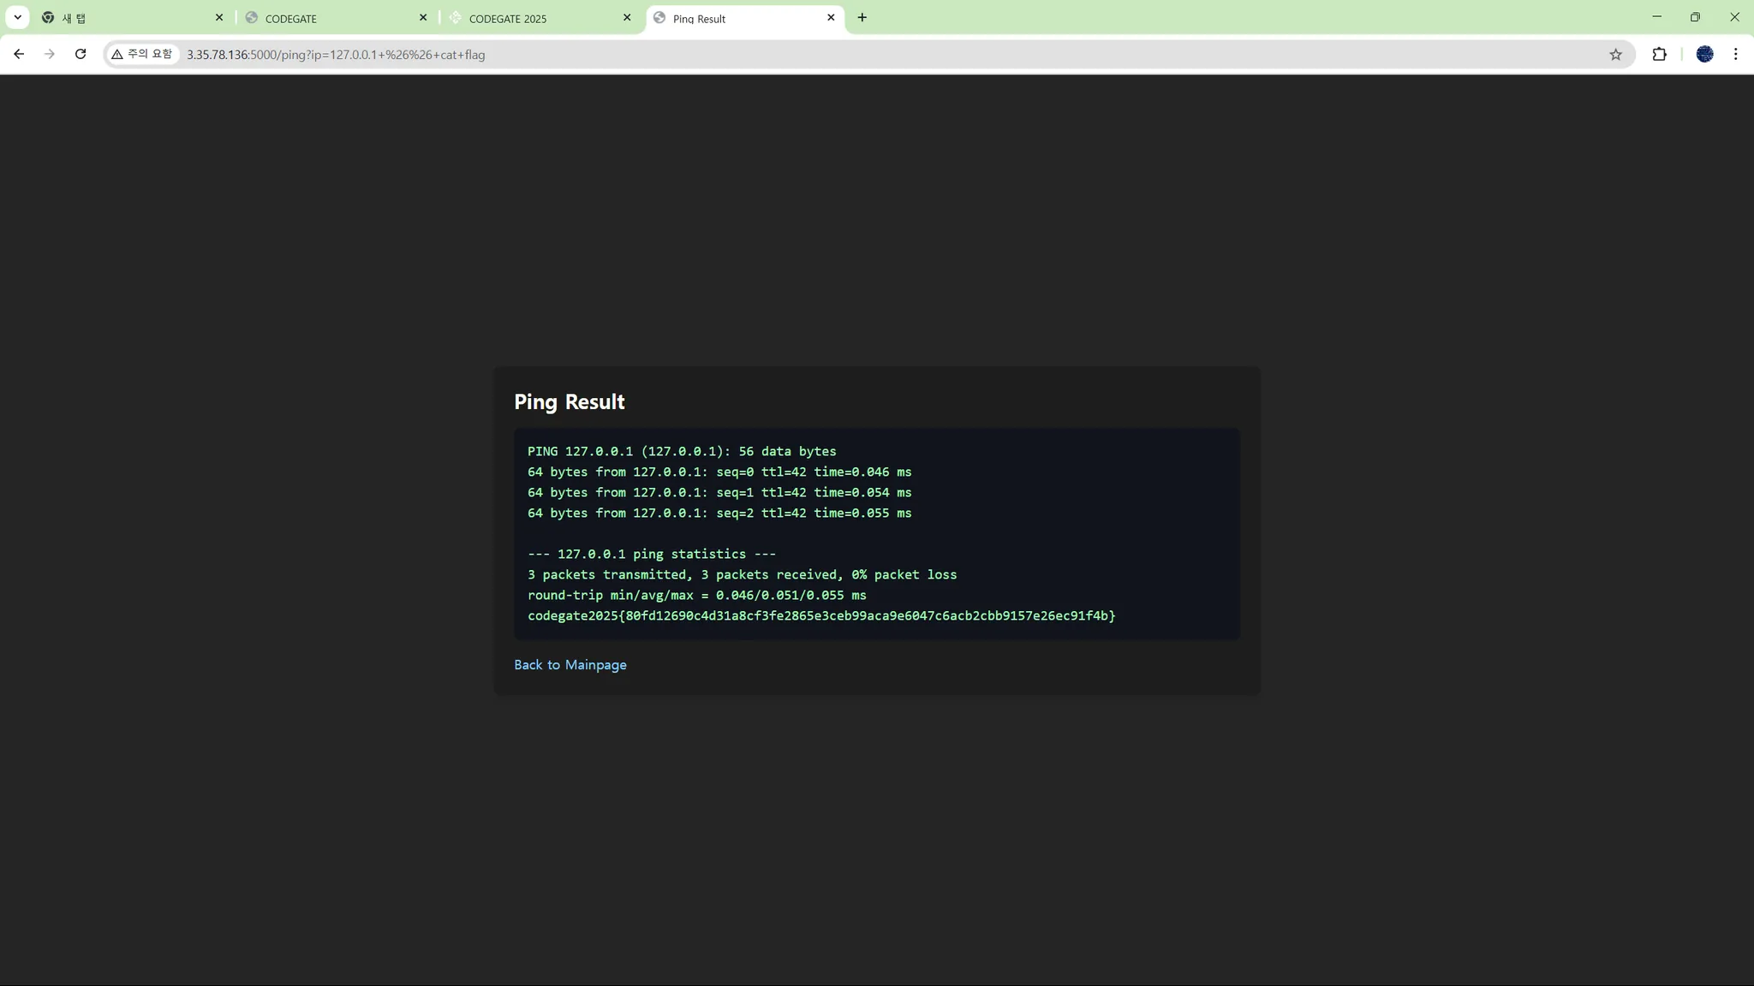1754x986 pixels.
Task: Close the CODEGATE 2025 tab
Action: [x=627, y=18]
